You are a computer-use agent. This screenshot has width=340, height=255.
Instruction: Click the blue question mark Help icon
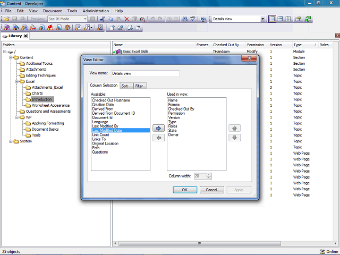203,19
